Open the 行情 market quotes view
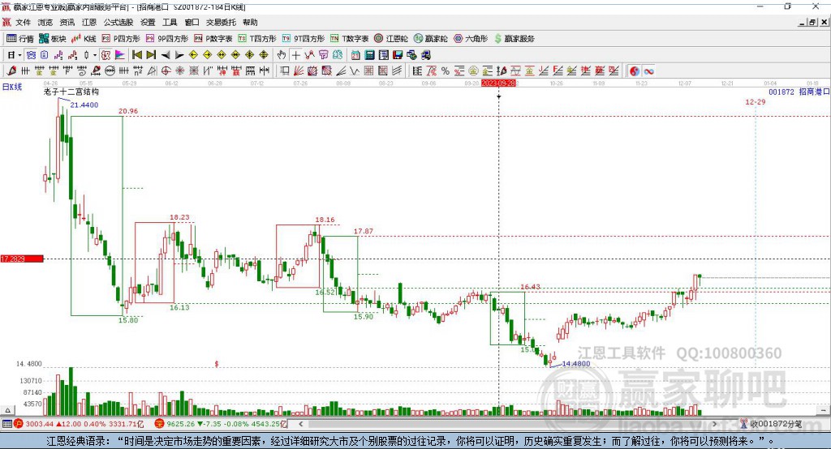The width and height of the screenshot is (831, 449). point(19,39)
